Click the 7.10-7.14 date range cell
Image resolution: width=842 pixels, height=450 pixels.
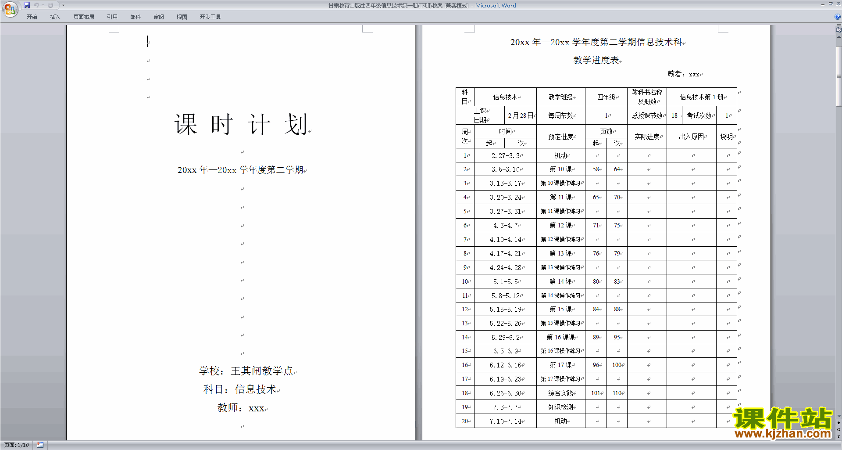pos(505,421)
